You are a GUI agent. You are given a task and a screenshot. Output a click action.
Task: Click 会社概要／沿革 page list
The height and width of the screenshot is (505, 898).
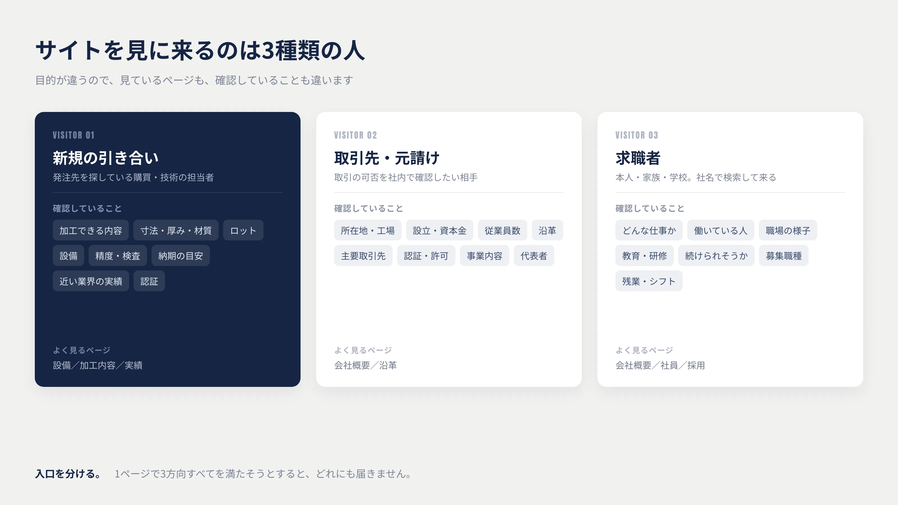click(365, 365)
